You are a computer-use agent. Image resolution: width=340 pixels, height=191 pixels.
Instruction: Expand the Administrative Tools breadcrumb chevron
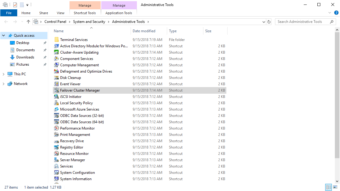tap(148, 22)
